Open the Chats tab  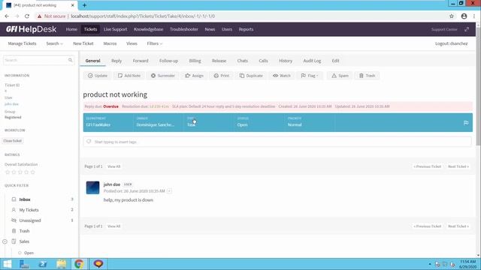point(242,61)
